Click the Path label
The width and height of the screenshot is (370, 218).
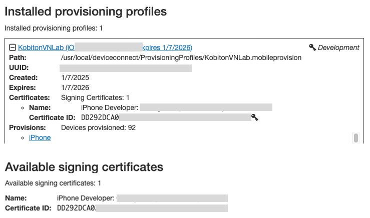(x=18, y=57)
